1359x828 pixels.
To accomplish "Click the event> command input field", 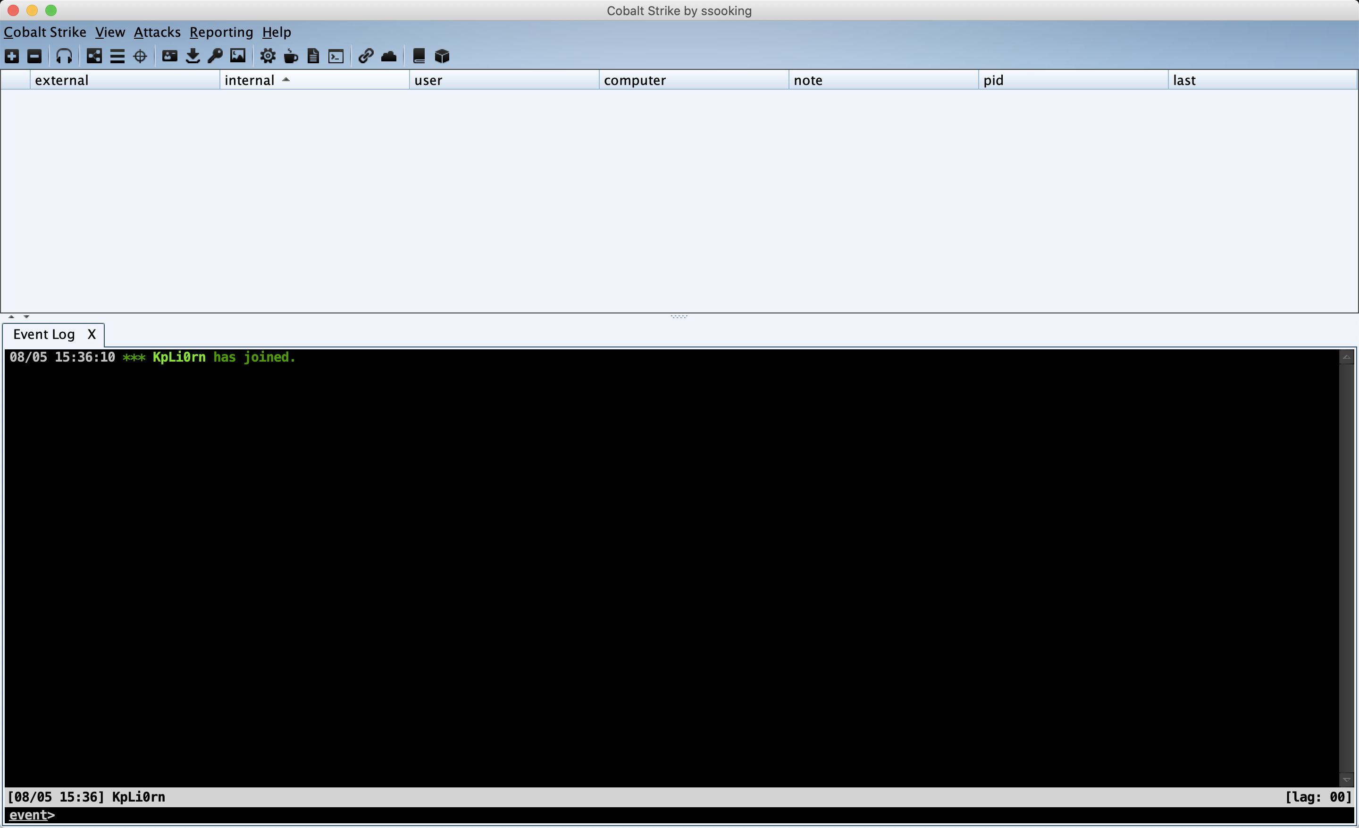I will [662, 815].
